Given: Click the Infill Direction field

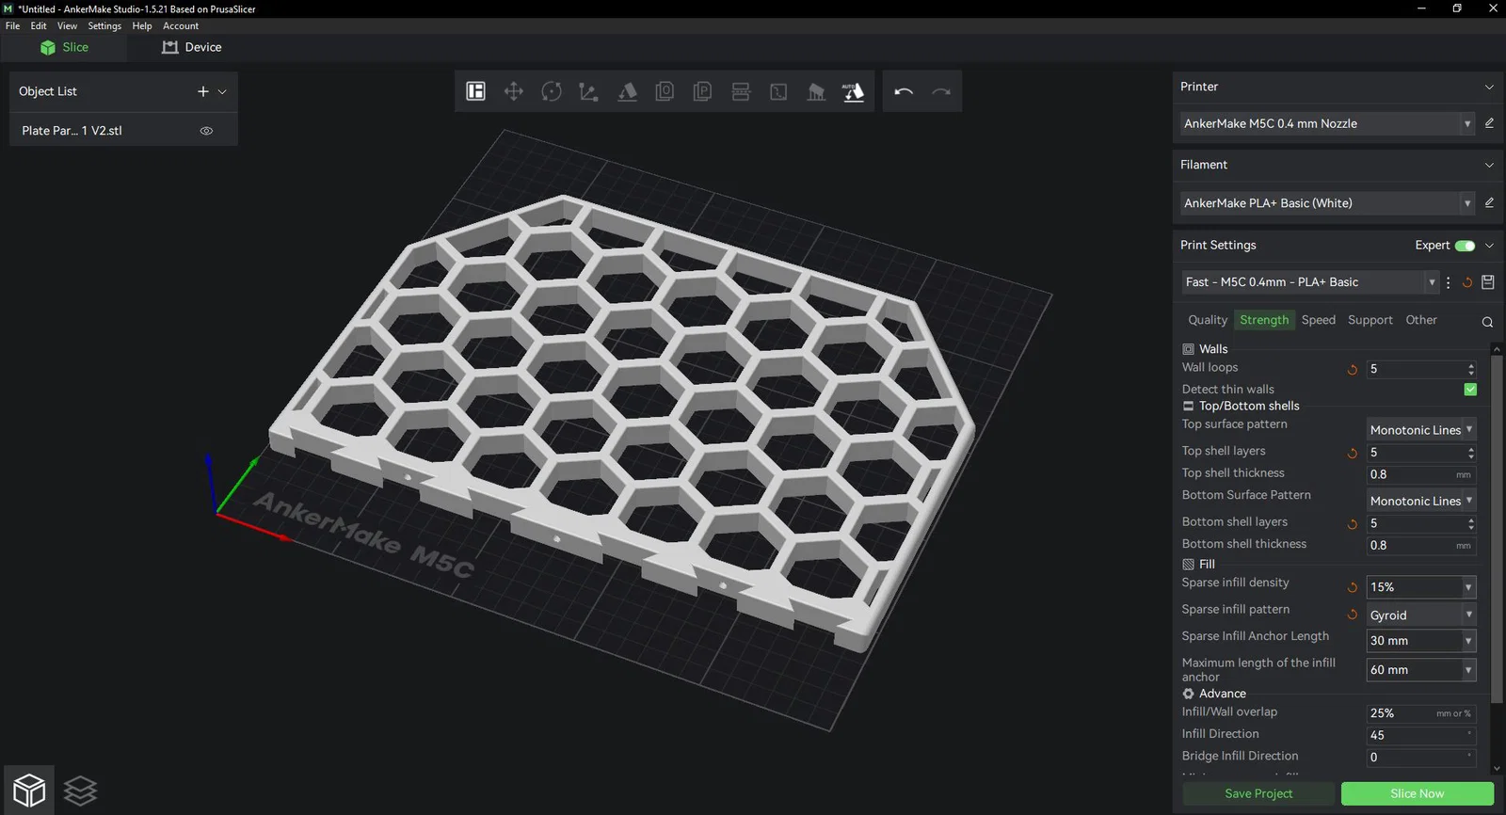Looking at the screenshot, I should (x=1421, y=735).
